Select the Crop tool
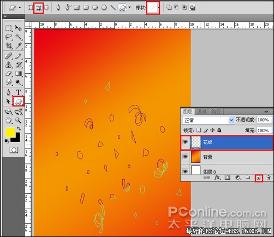Image resolution: width=274 pixels, height=237 pixels. tap(8, 46)
